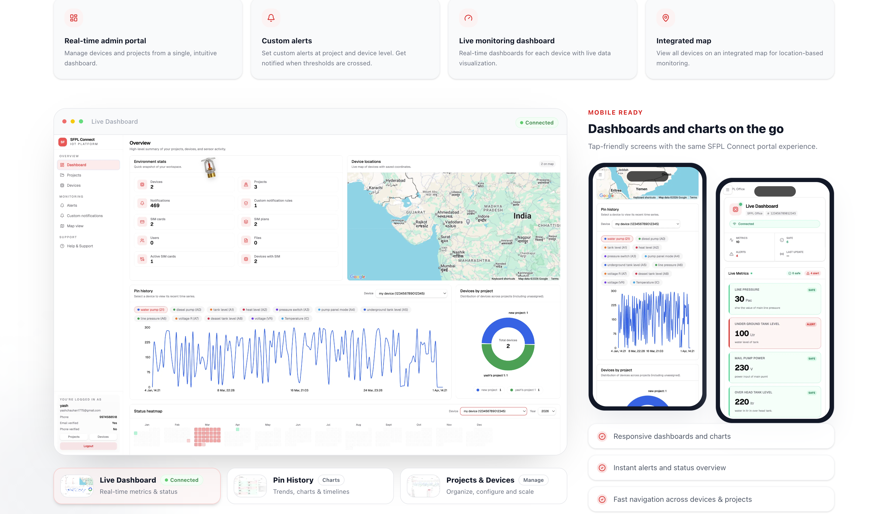Open the Pin history device dropdown
The image size is (888, 514).
click(412, 293)
